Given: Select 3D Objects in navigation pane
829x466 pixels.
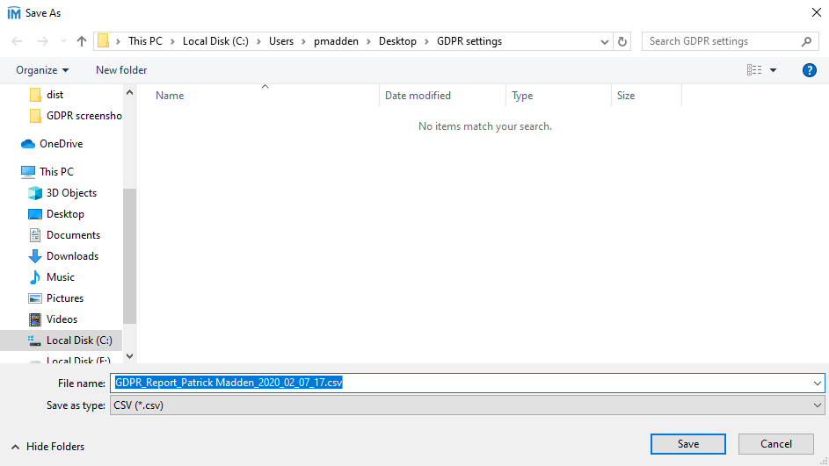Looking at the screenshot, I should [x=71, y=193].
